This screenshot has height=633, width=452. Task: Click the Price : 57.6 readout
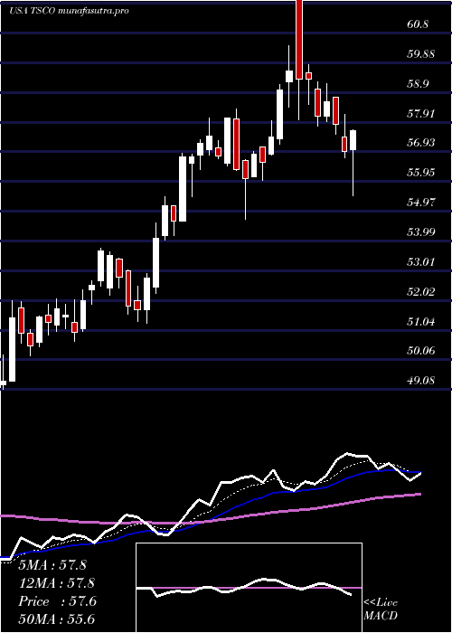[57, 601]
